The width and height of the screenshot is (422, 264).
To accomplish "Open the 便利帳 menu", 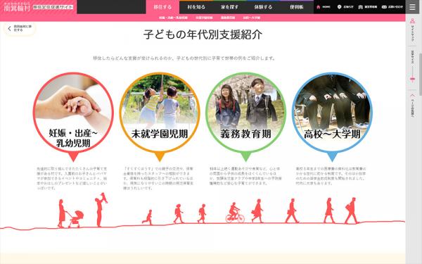I will pyautogui.click(x=297, y=7).
